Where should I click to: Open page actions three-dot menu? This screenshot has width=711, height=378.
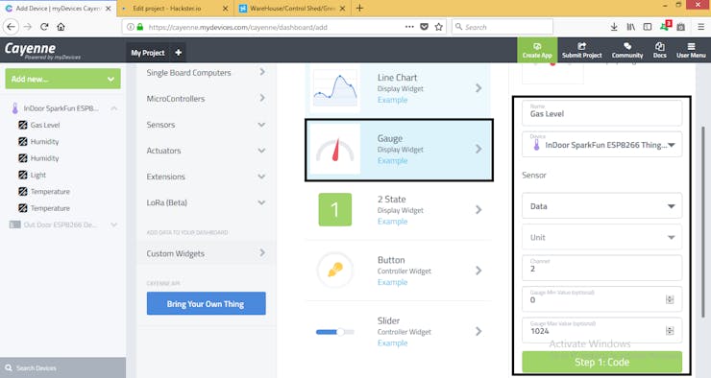click(409, 27)
